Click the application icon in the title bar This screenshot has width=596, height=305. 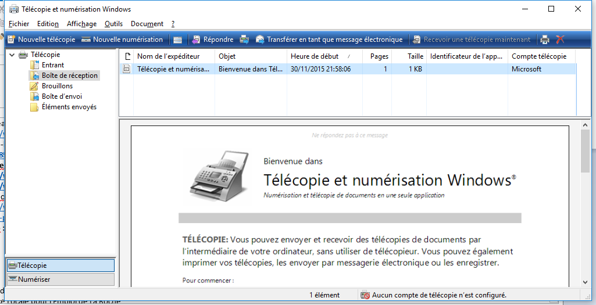click(x=14, y=9)
